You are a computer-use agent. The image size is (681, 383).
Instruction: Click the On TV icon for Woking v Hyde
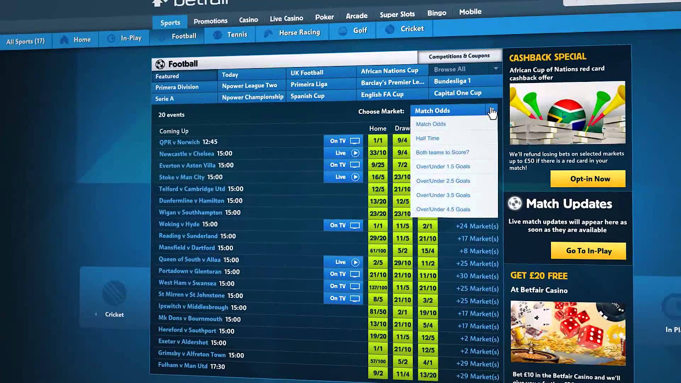coord(355,226)
